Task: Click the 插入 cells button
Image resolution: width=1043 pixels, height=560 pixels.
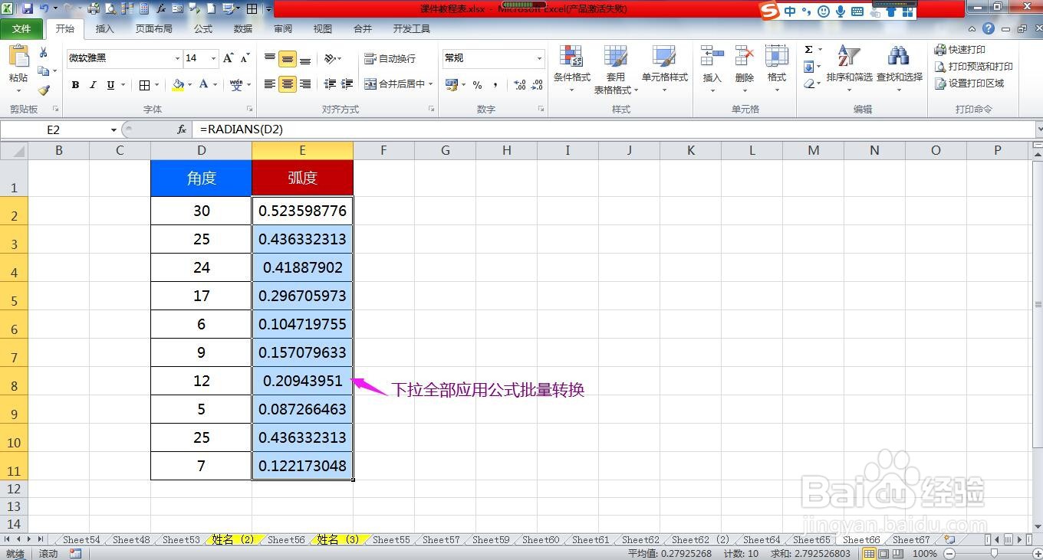Action: [x=712, y=69]
